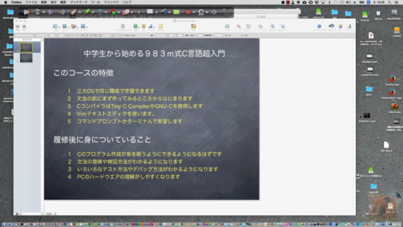The width and height of the screenshot is (403, 227).
Task: Open the 図形 shapes dropdown
Action: (x=136, y=26)
